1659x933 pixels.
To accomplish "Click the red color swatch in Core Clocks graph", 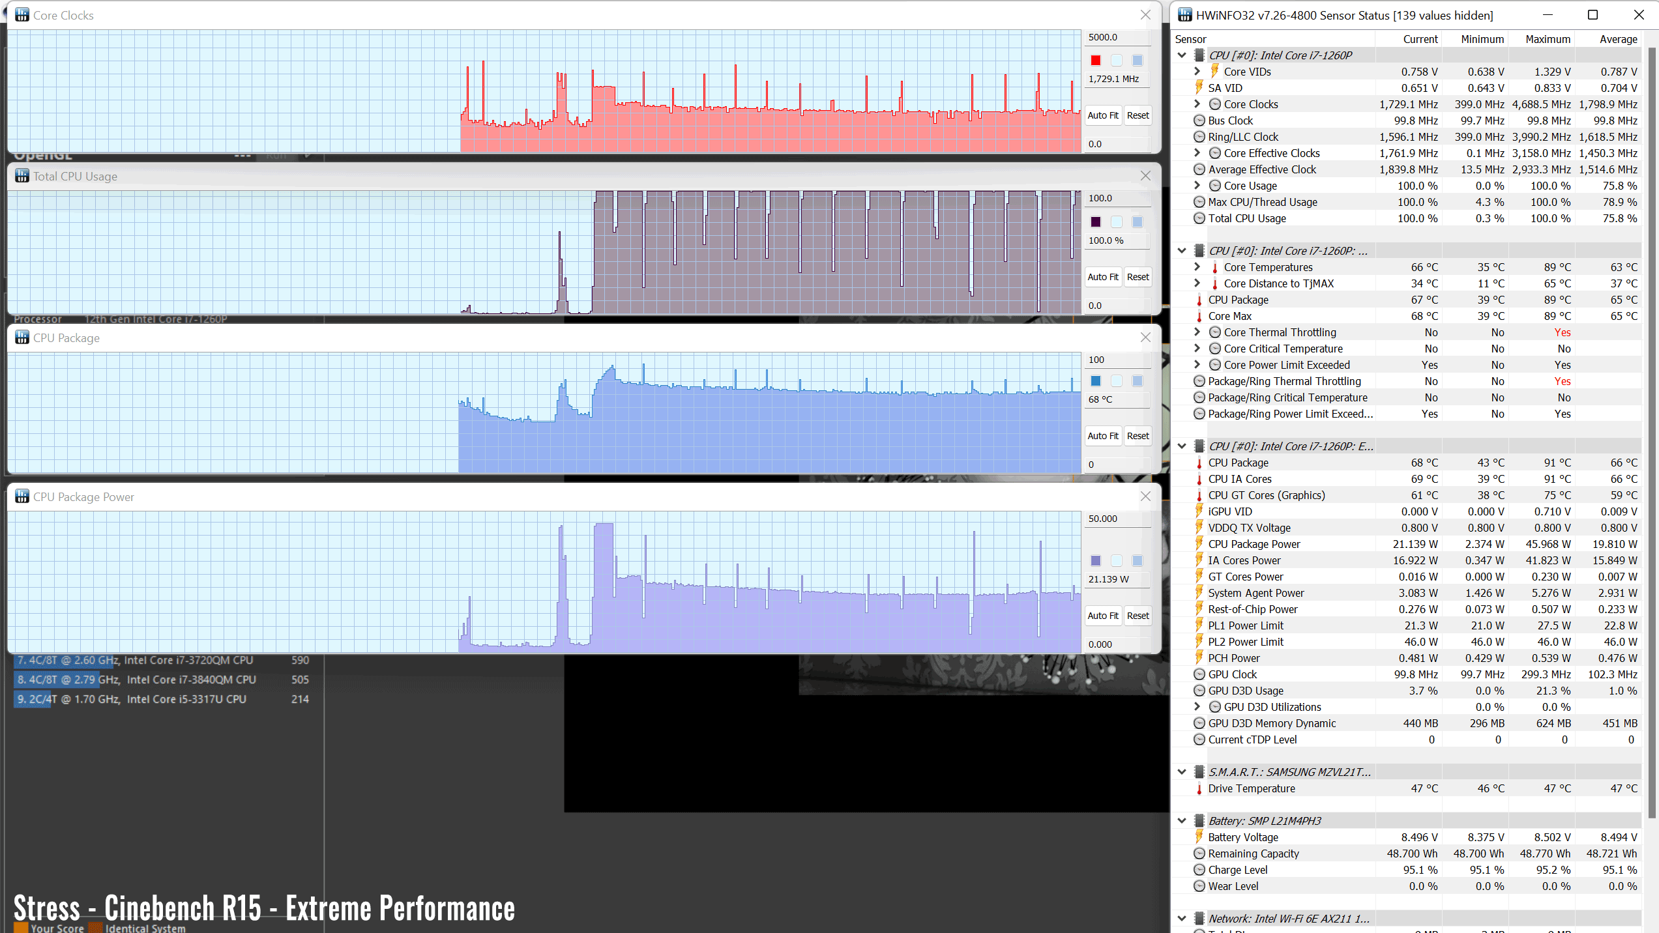I will [1096, 61].
